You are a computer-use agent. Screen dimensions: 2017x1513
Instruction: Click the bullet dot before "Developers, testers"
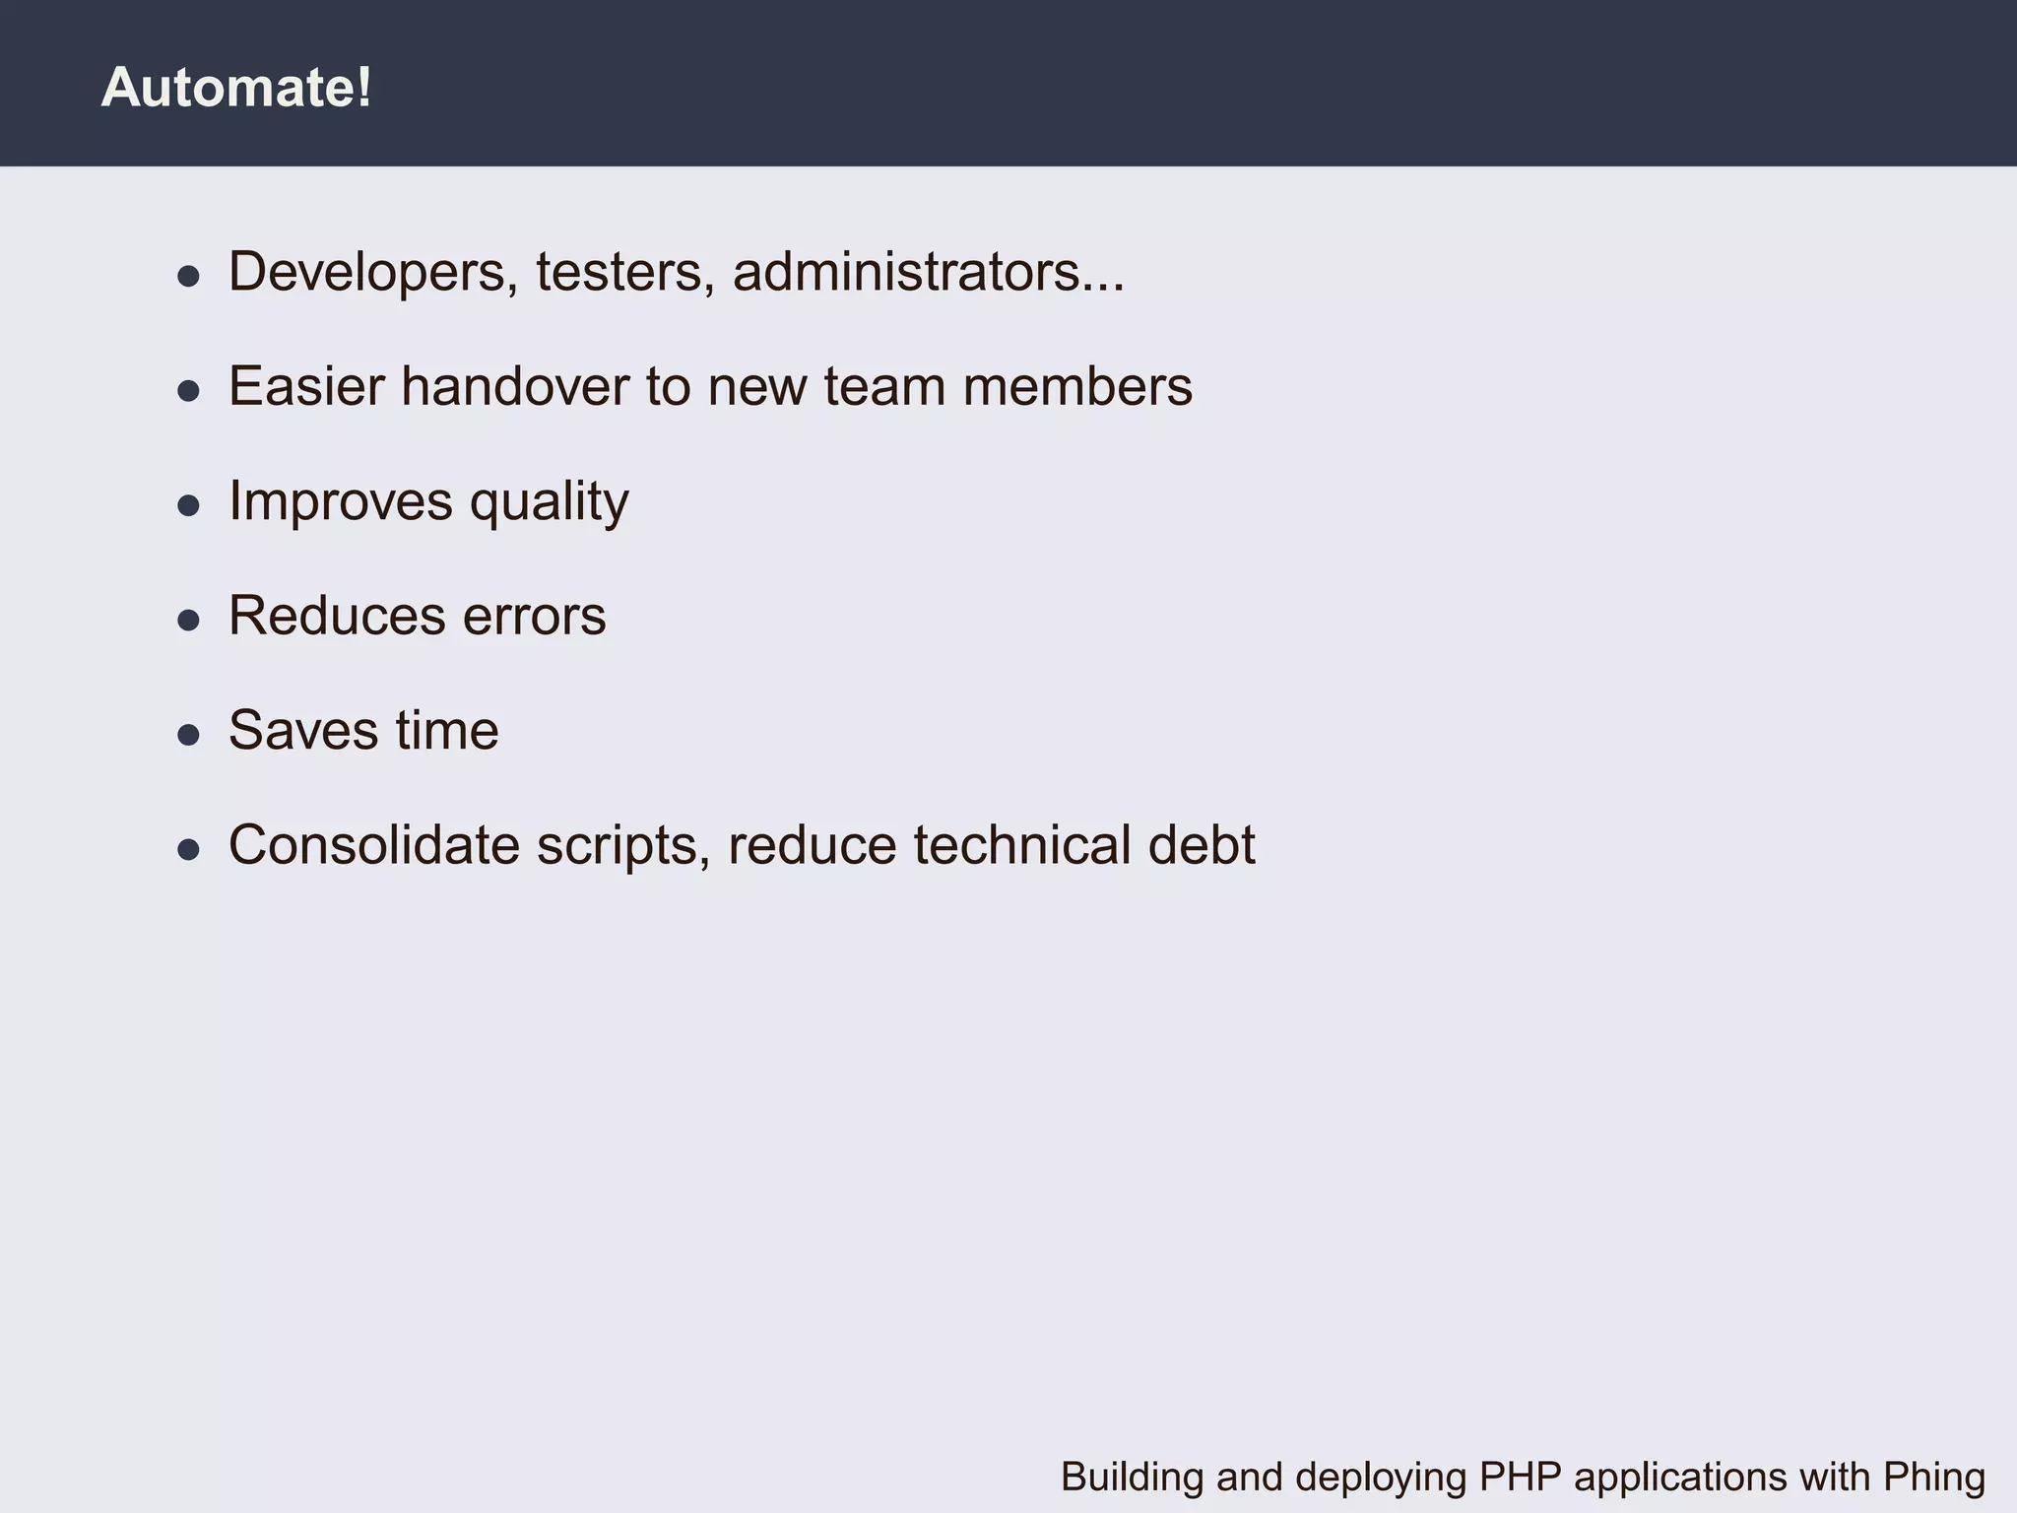[x=188, y=276]
